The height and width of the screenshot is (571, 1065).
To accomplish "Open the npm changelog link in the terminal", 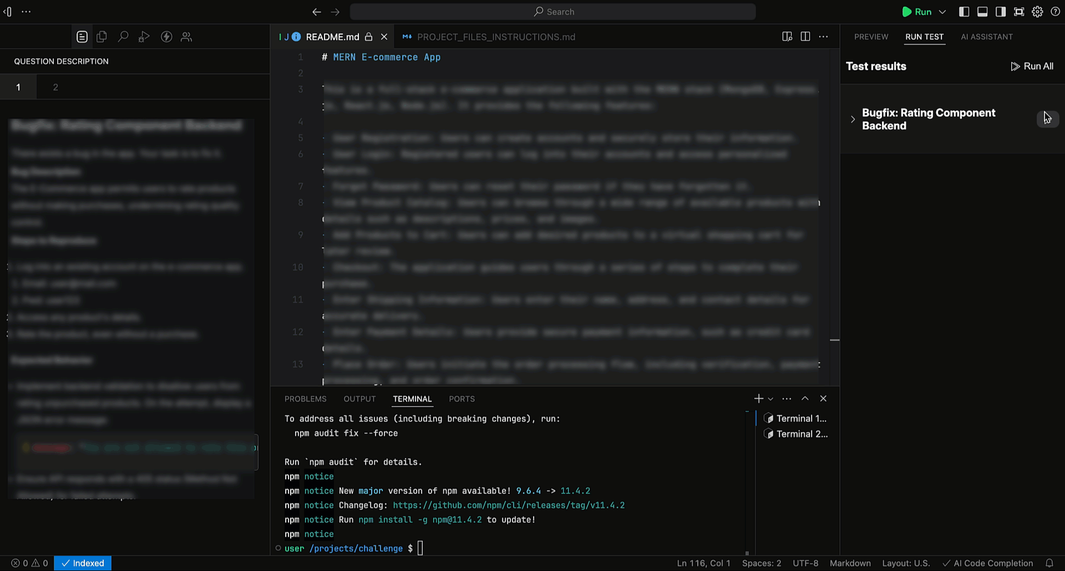I will pos(509,505).
